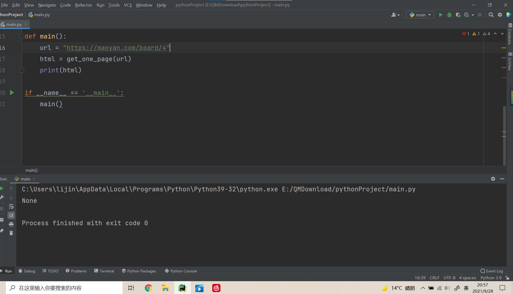Screen dimensions: 513x294
Task: Open the SciView side panel
Action: (x=510, y=62)
